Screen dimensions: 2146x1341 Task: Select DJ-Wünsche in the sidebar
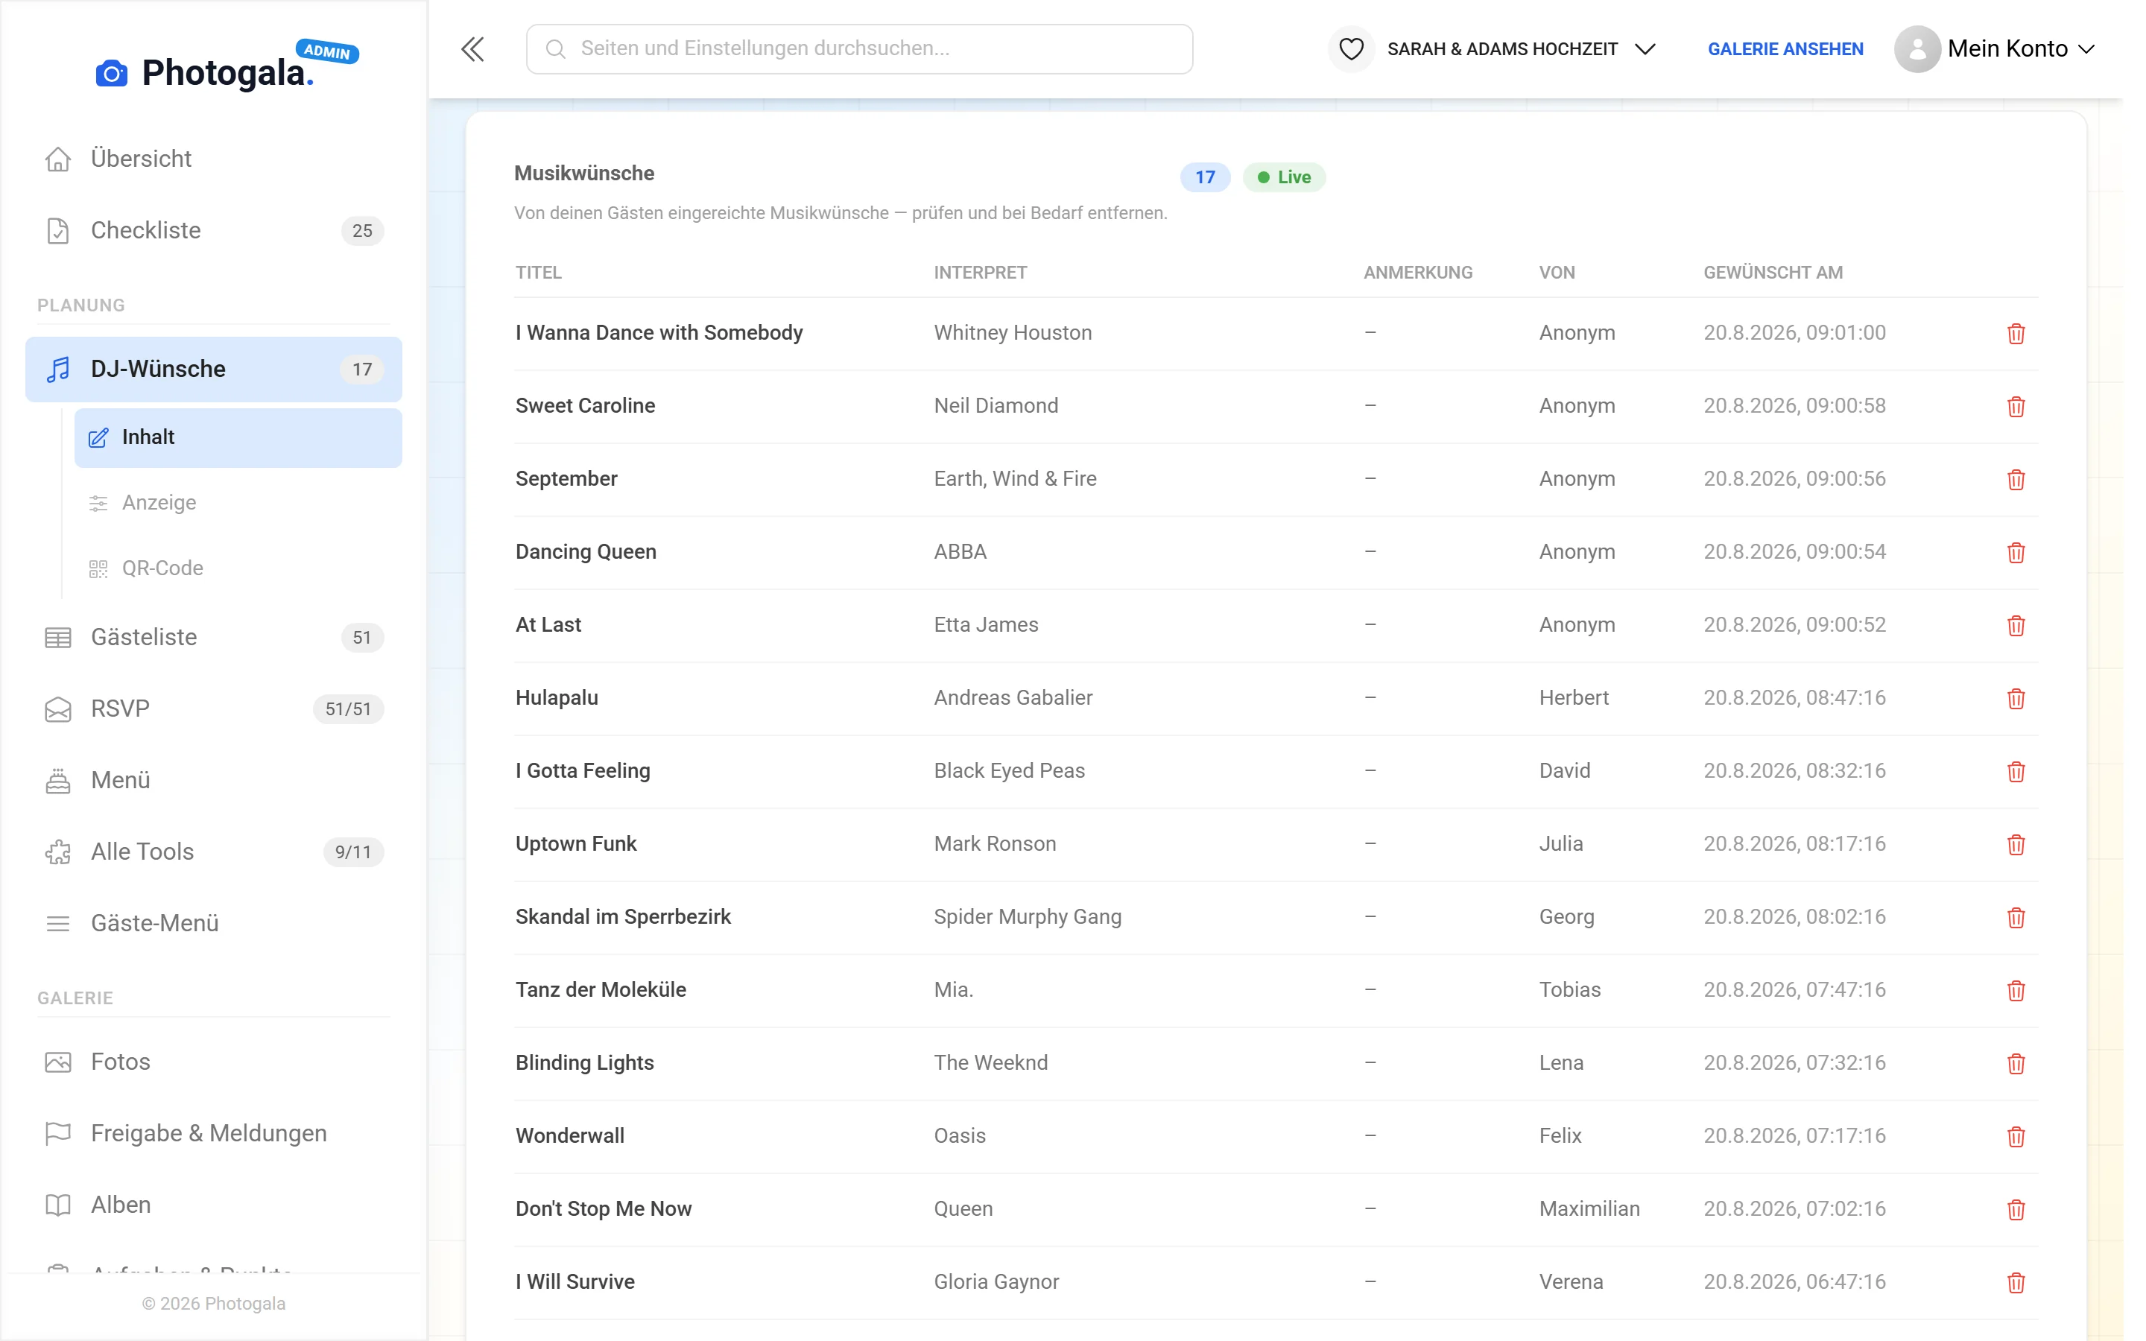pos(213,369)
